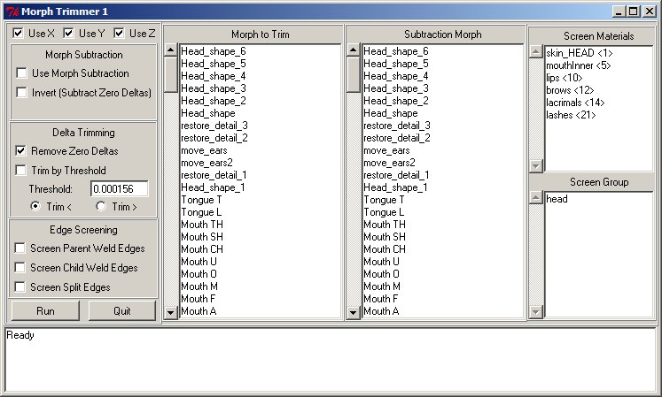Choose Mouth TH in Subtraction Morph list
This screenshot has height=397, width=662.
coord(384,225)
